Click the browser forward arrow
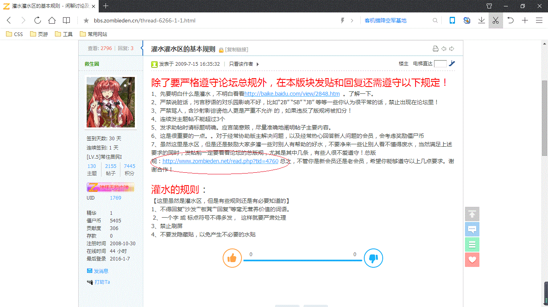 tap(23, 20)
